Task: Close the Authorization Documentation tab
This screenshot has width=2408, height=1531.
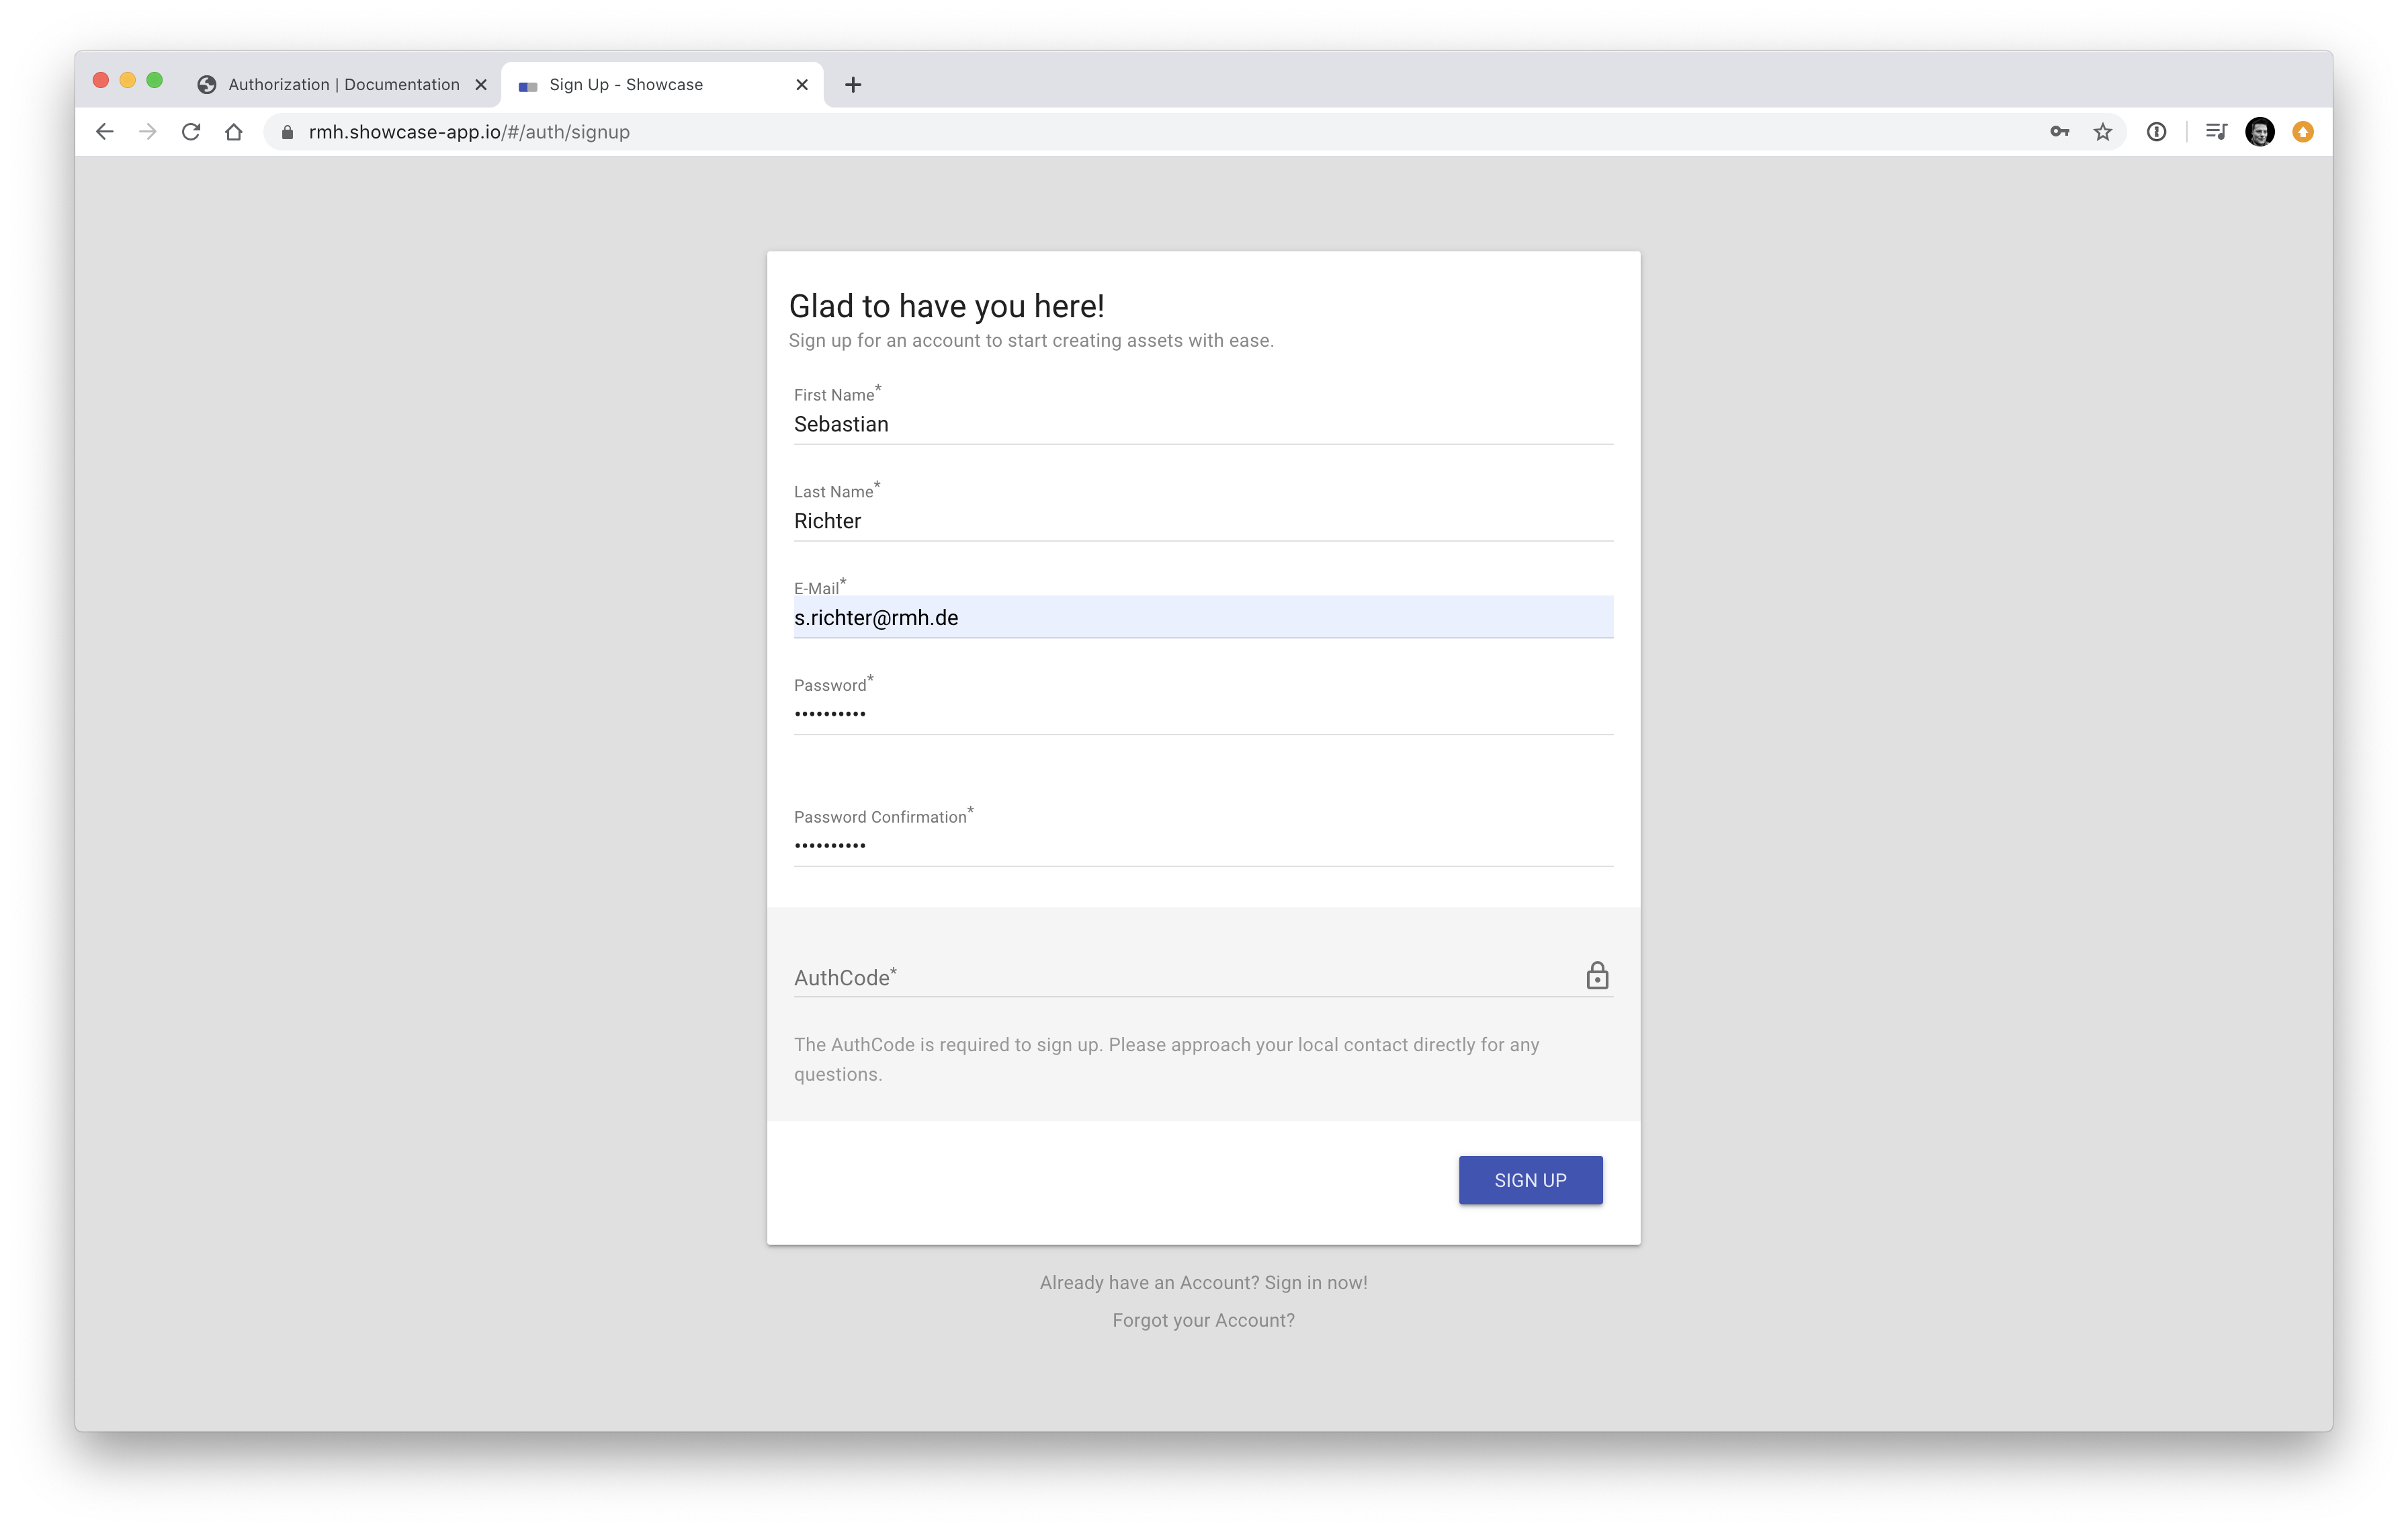Action: coord(481,85)
